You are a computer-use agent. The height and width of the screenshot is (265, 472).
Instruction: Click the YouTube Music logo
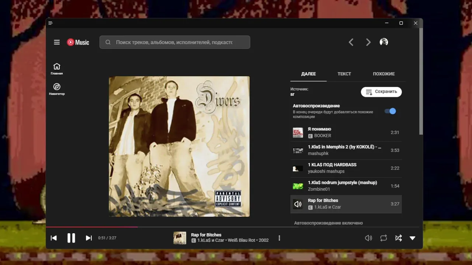point(78,42)
